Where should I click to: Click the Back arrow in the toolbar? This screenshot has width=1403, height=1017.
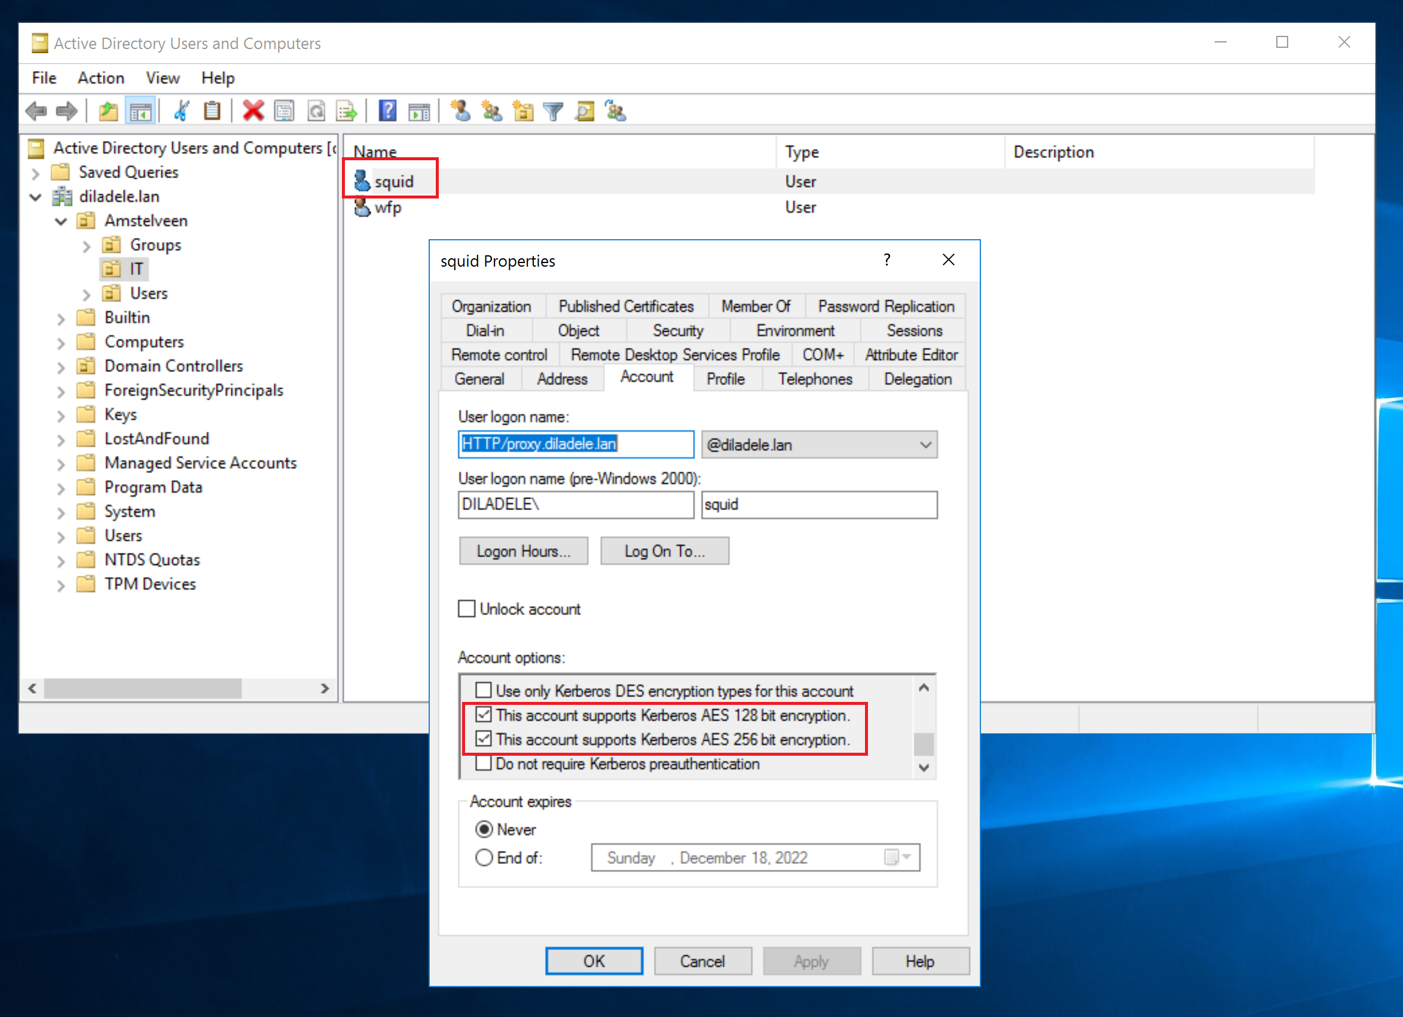point(36,111)
